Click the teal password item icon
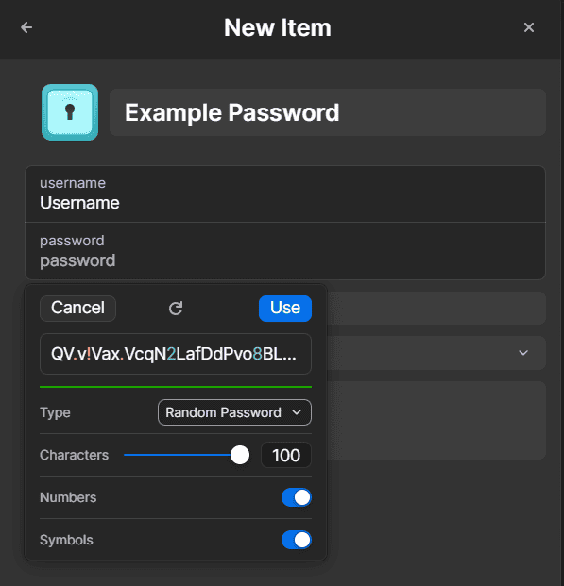The image size is (564, 586). coord(70,112)
